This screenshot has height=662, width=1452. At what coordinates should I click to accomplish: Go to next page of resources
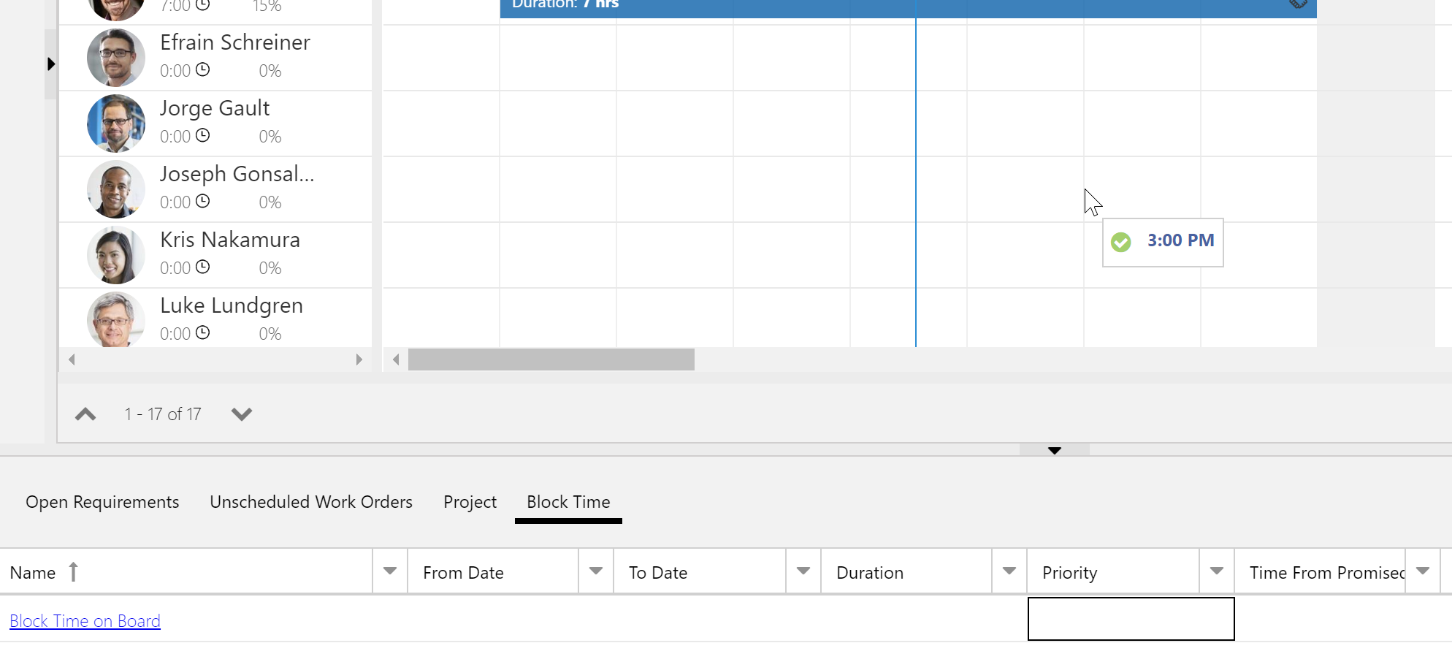tap(241, 414)
